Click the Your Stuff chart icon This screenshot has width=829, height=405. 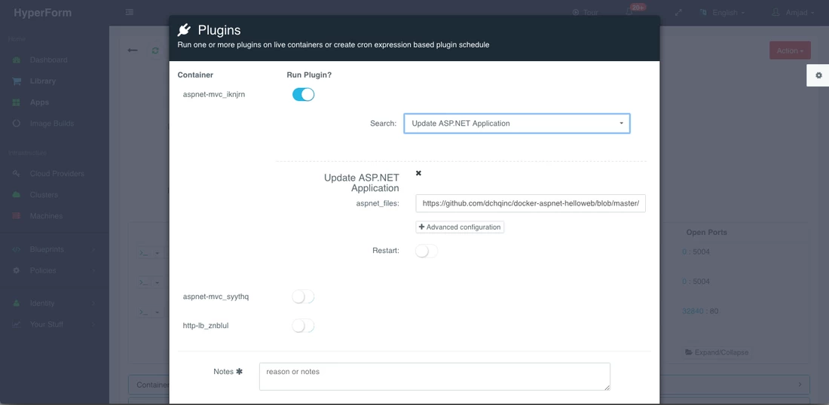(17, 324)
